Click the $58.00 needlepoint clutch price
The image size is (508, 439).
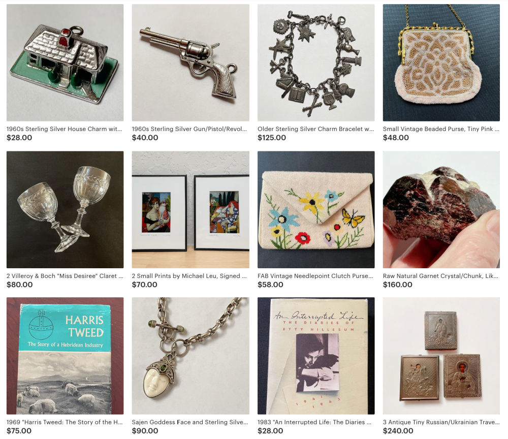(x=270, y=285)
